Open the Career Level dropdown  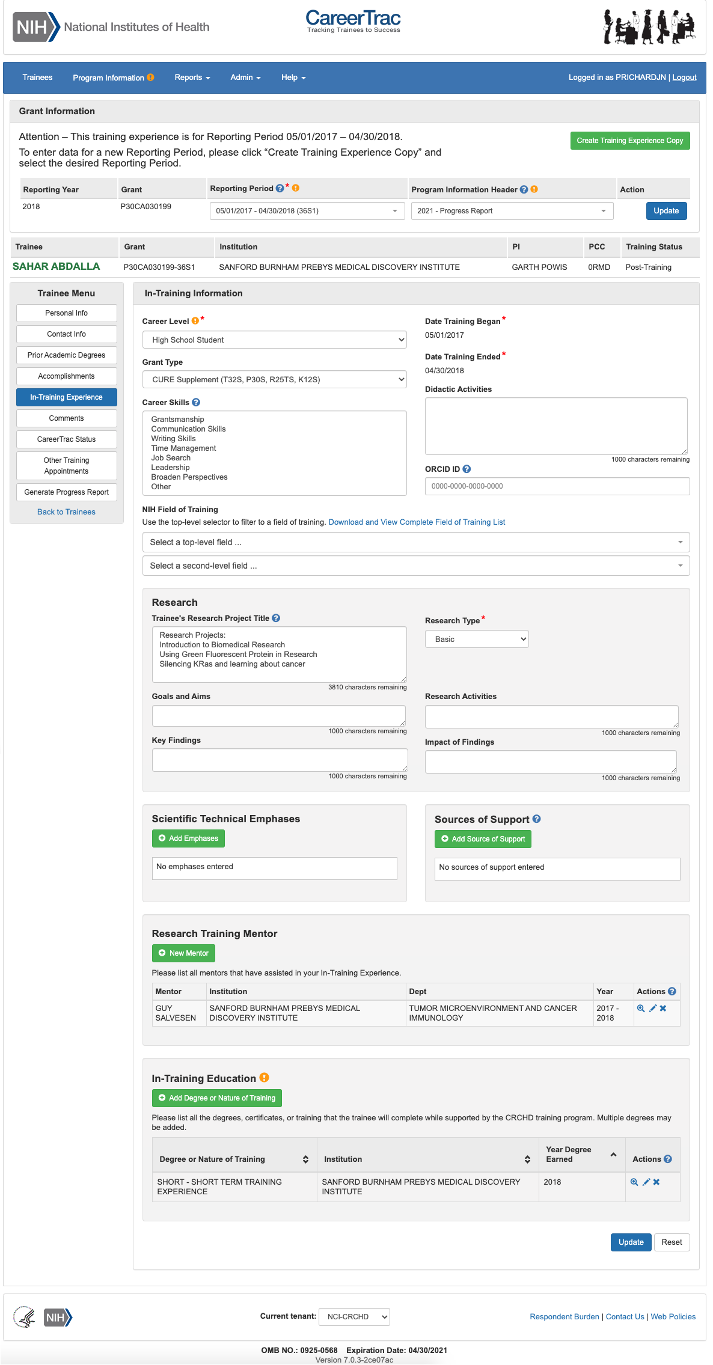(274, 340)
